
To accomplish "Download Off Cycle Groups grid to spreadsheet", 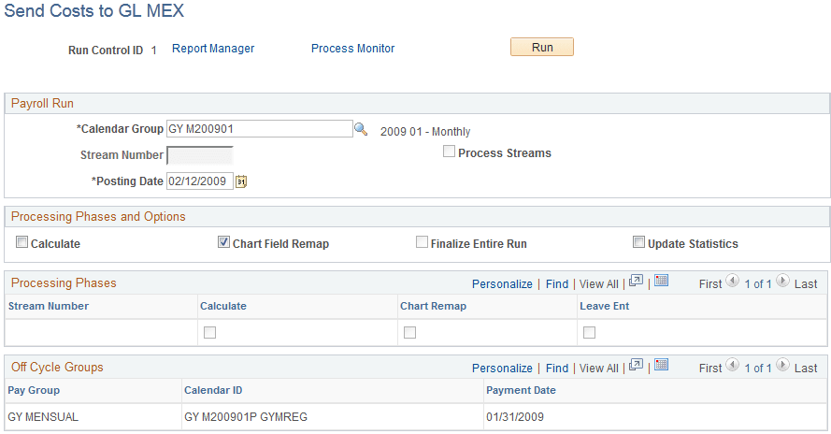I will pos(661,365).
